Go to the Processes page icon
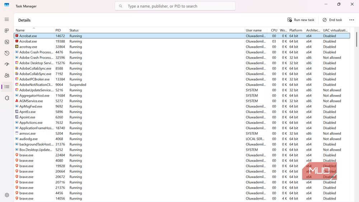This screenshot has height=202, width=359. coord(7,30)
